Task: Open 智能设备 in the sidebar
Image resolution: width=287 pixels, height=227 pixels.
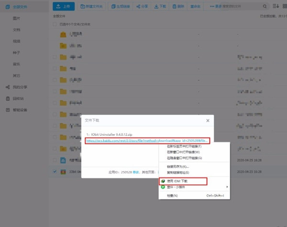Action: click(19, 110)
